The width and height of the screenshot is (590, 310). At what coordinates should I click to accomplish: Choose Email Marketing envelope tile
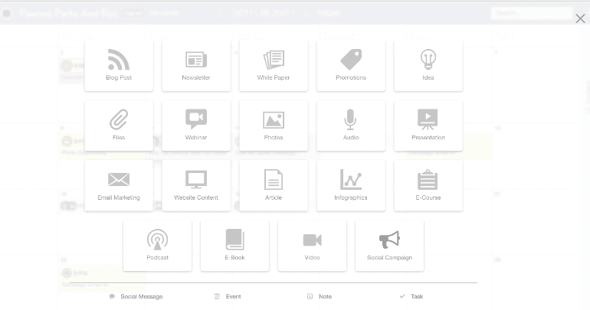[x=119, y=184]
